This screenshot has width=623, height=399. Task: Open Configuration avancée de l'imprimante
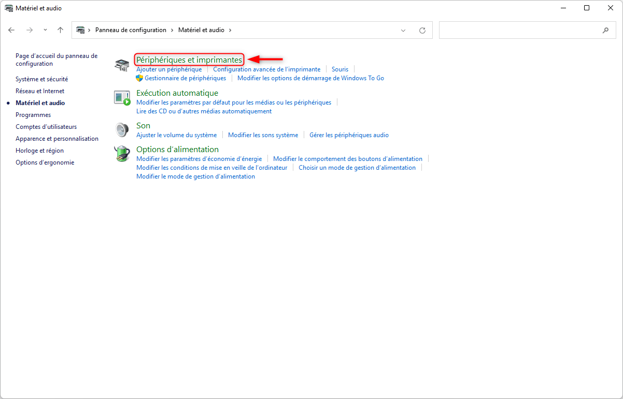(267, 69)
